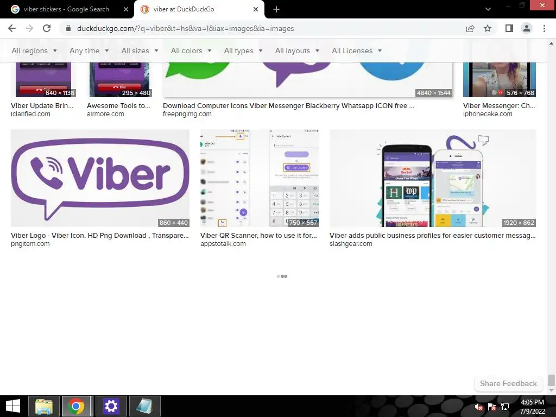Open 'Viber adds public business profiles' title

click(432, 236)
